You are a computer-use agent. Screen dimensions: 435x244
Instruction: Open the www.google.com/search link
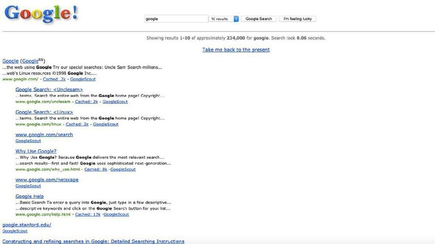(44, 134)
